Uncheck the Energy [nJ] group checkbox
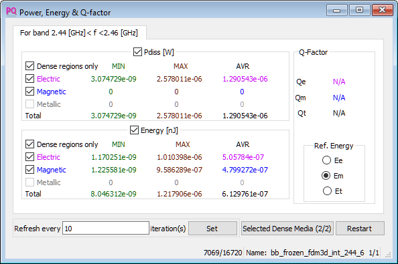398x264 pixels. click(134, 130)
